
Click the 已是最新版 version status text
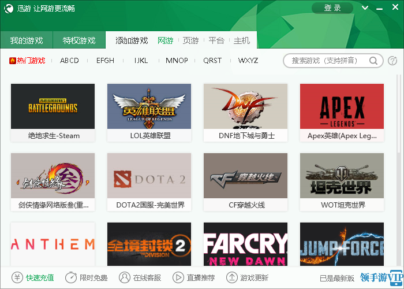[337, 279]
